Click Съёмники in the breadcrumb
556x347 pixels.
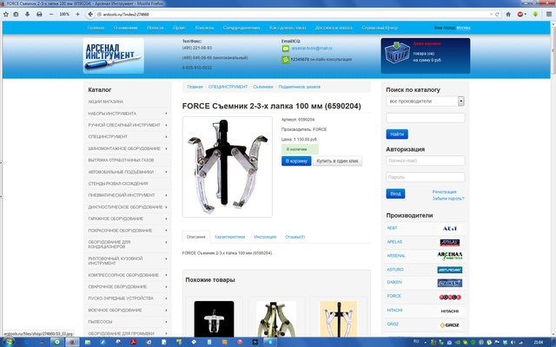click(x=262, y=87)
